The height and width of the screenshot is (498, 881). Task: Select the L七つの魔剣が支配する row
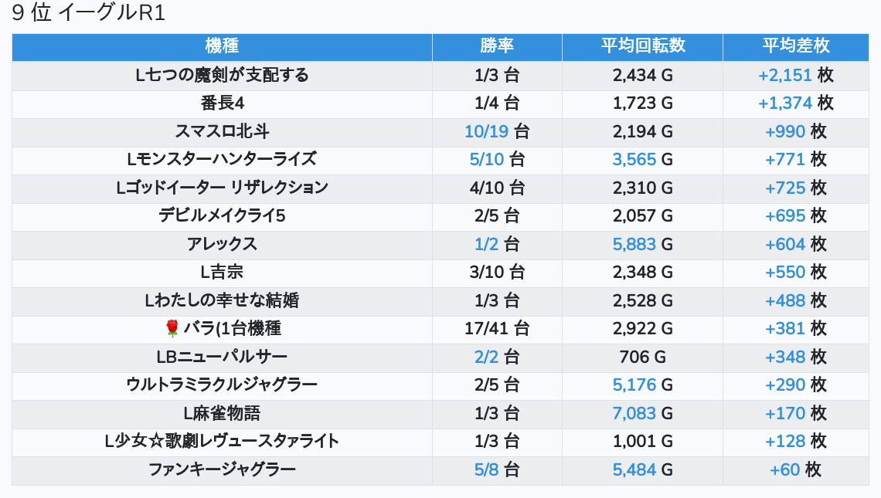coord(440,76)
